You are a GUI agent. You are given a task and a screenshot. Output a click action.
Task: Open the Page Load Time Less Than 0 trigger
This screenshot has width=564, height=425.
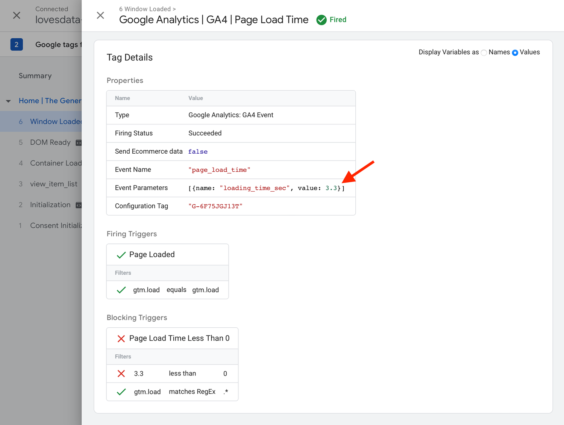pos(179,338)
